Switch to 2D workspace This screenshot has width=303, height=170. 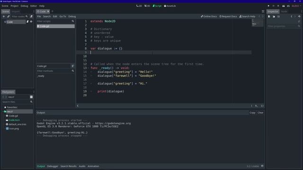point(139,6)
